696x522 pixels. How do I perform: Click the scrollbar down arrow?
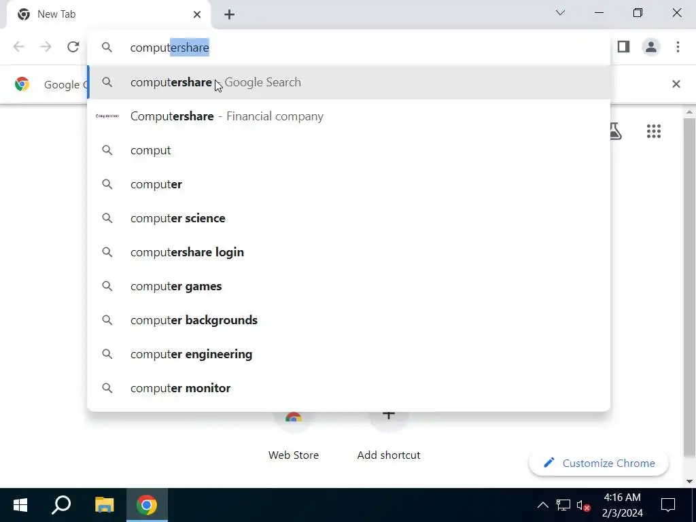click(x=689, y=481)
